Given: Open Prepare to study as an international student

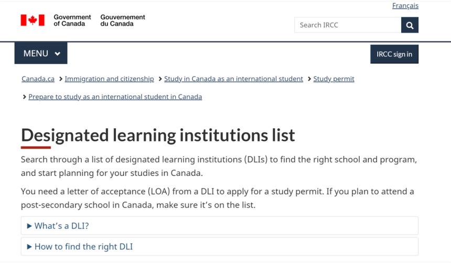Looking at the screenshot, I should coord(115,97).
